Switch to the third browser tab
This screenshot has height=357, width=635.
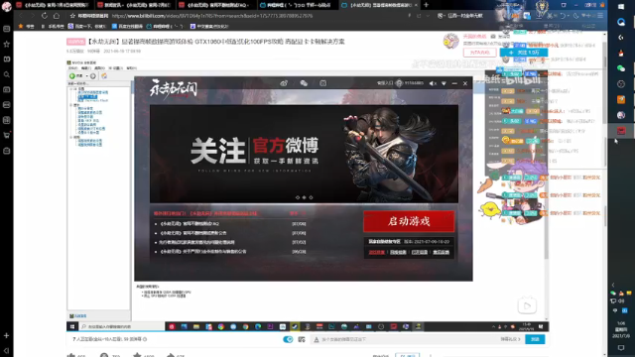215,5
